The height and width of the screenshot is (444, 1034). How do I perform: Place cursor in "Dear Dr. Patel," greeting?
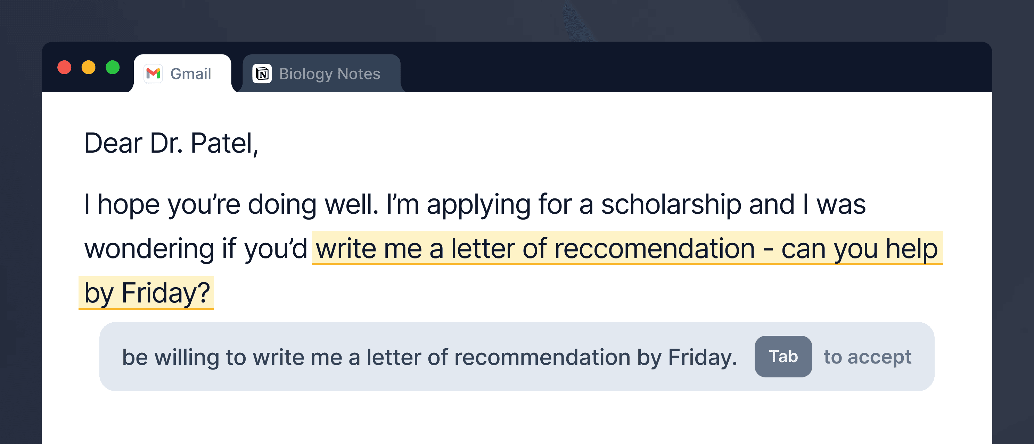point(171,143)
